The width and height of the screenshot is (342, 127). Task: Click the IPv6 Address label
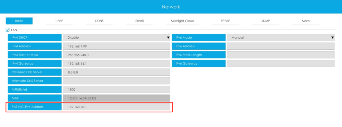tap(199, 46)
